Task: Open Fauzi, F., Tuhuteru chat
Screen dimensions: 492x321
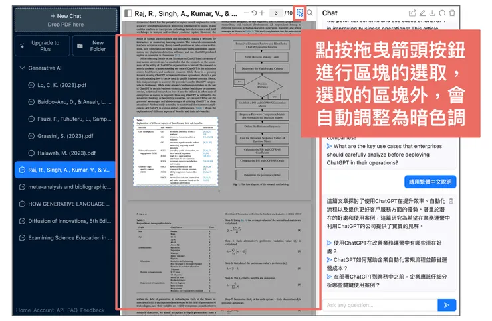Action: [64, 119]
